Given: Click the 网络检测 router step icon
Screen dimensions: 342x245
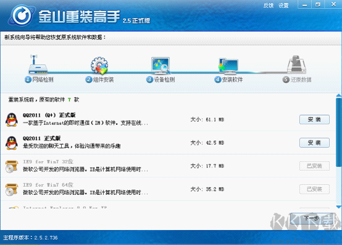Looking at the screenshot, I should click(x=38, y=64).
